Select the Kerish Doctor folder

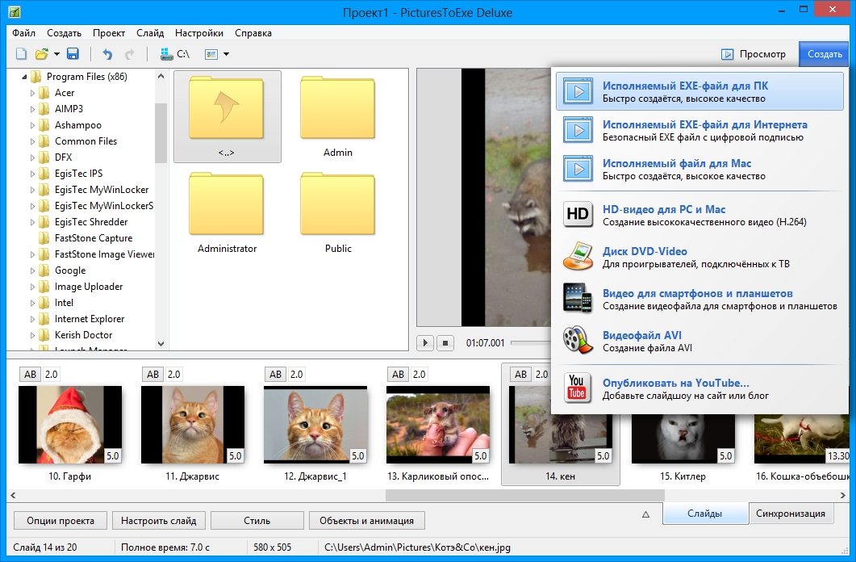[x=84, y=335]
